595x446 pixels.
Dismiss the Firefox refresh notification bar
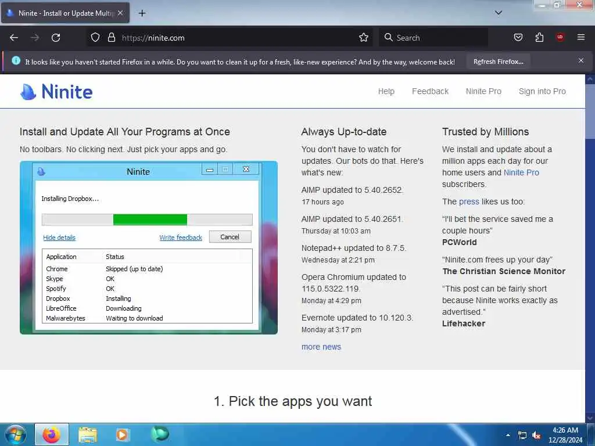click(x=581, y=60)
